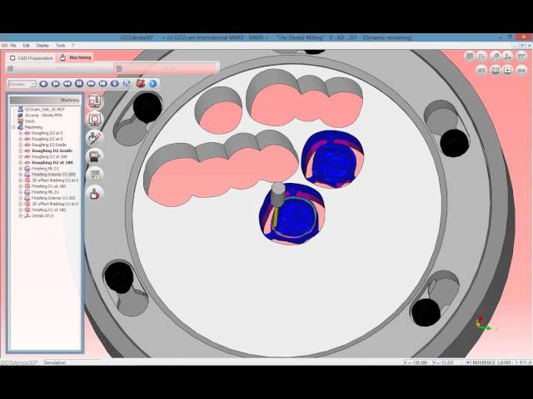Viewport: 533px width, 399px height.
Task: Expand the bold Roughing D2 at 180 operation
Action: (20, 163)
